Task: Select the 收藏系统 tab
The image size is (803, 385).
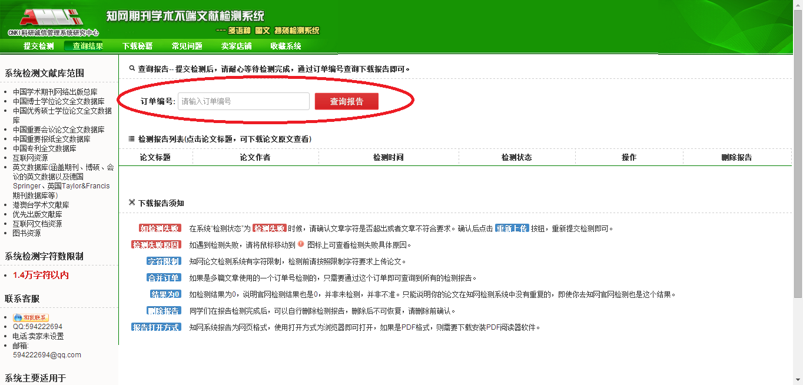Action: pyautogui.click(x=286, y=46)
